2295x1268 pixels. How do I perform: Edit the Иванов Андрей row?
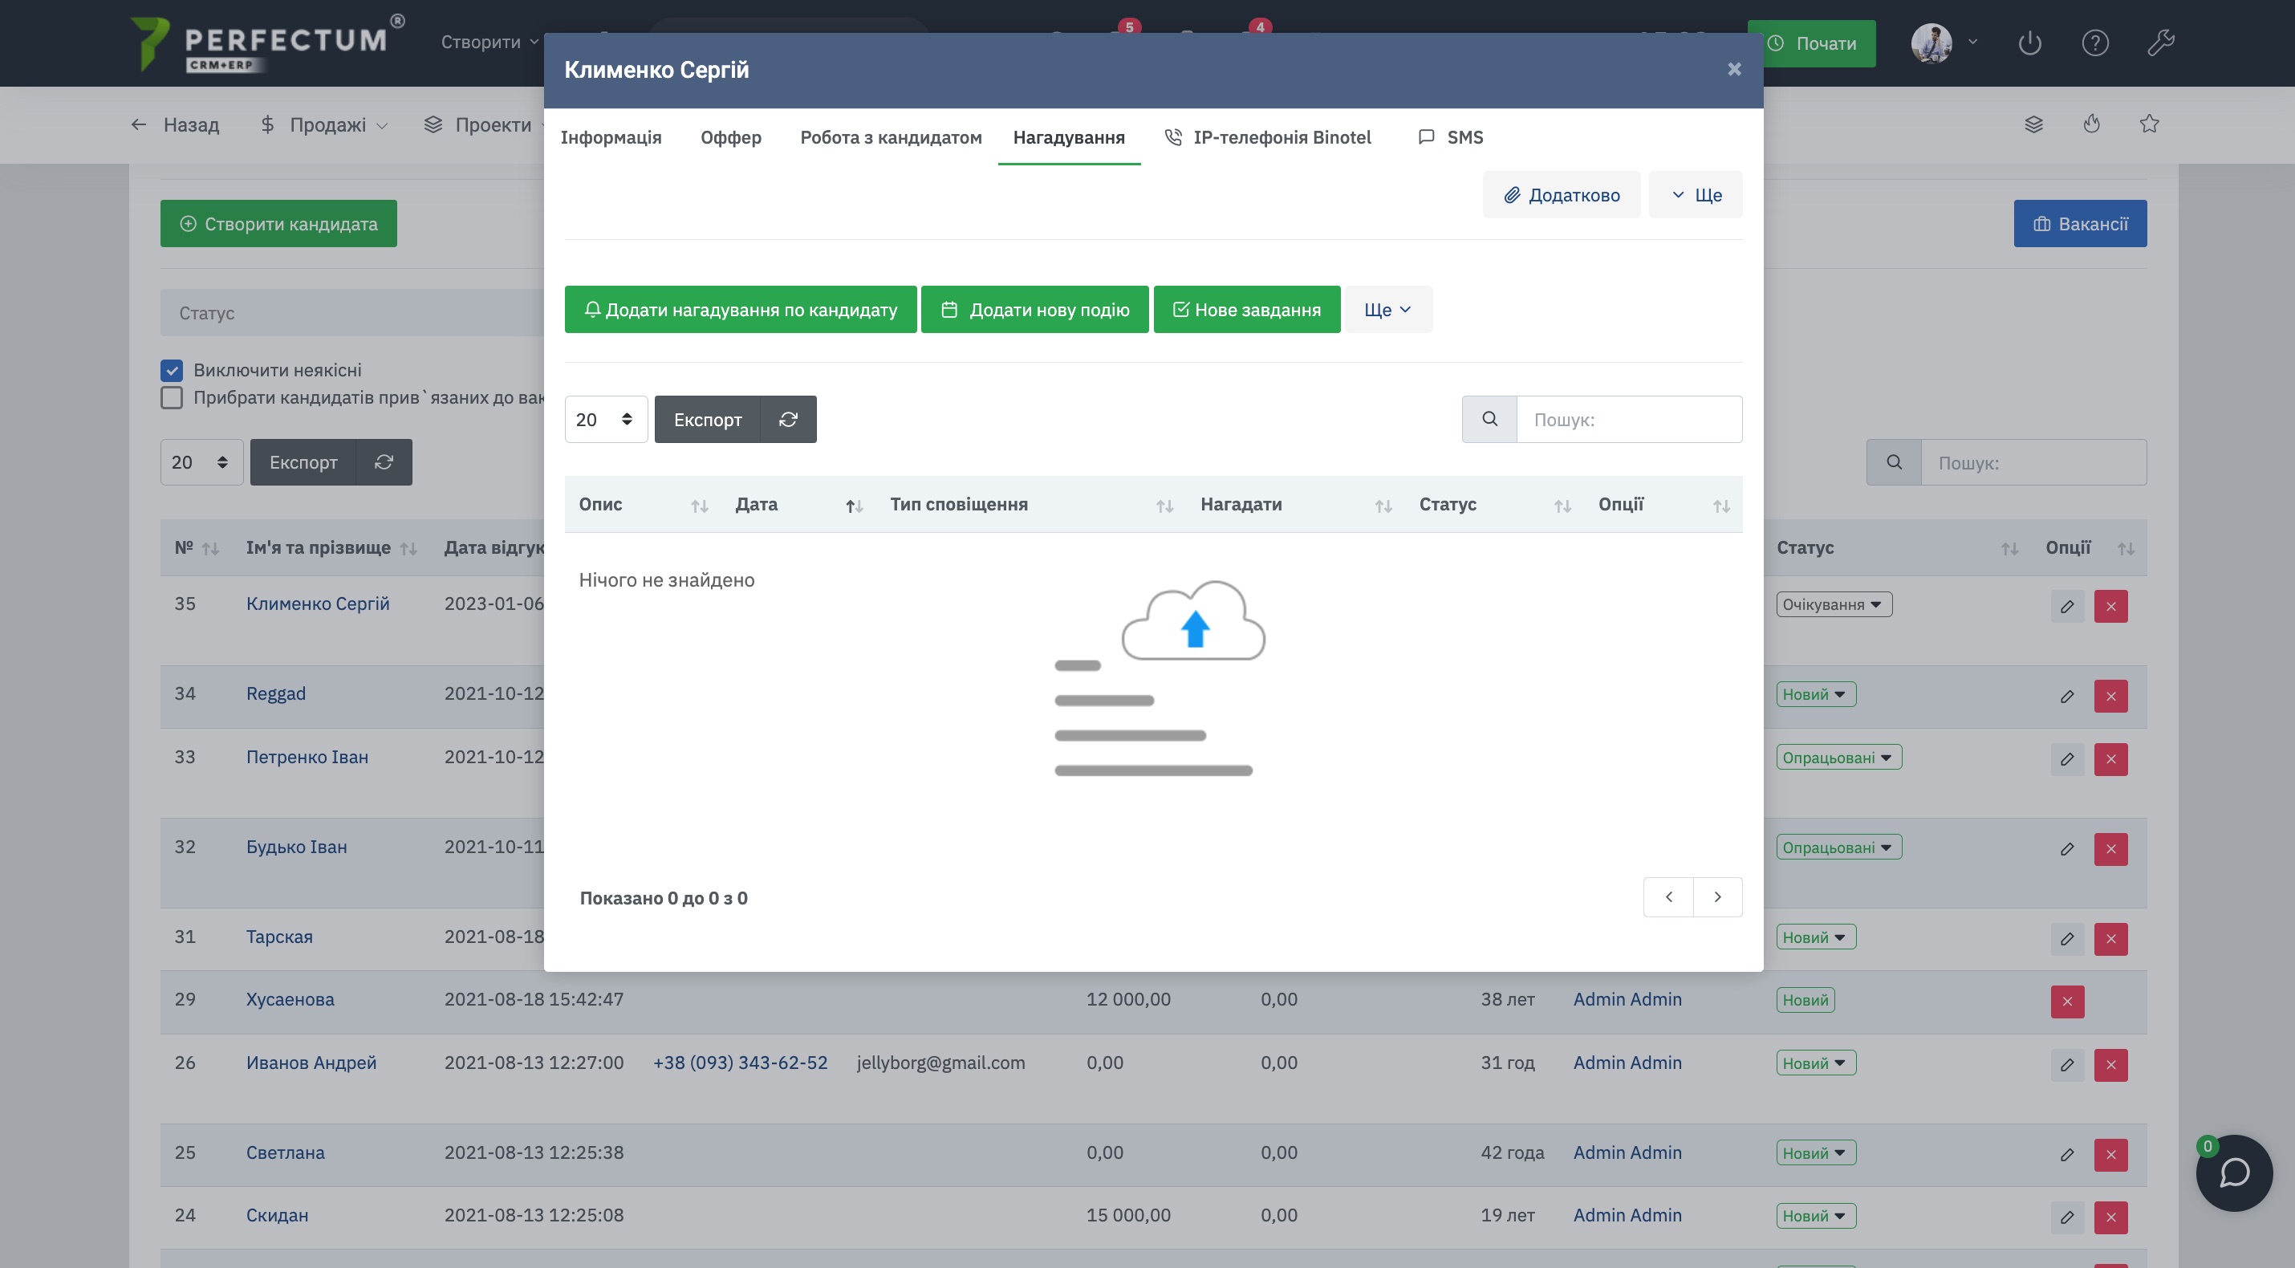pyautogui.click(x=2067, y=1065)
